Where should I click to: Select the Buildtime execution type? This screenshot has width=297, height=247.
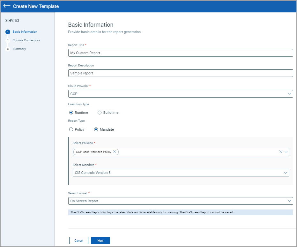[x=100, y=113]
